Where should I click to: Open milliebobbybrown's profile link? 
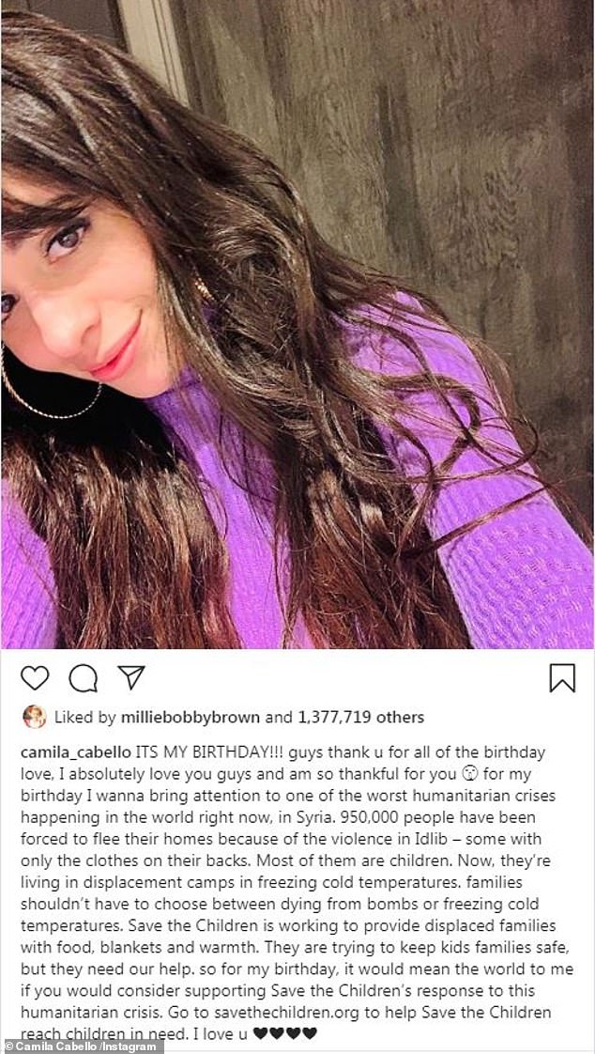191,717
